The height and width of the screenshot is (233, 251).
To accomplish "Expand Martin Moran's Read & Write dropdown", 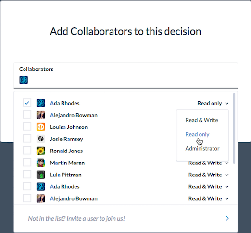I will coord(208,163).
